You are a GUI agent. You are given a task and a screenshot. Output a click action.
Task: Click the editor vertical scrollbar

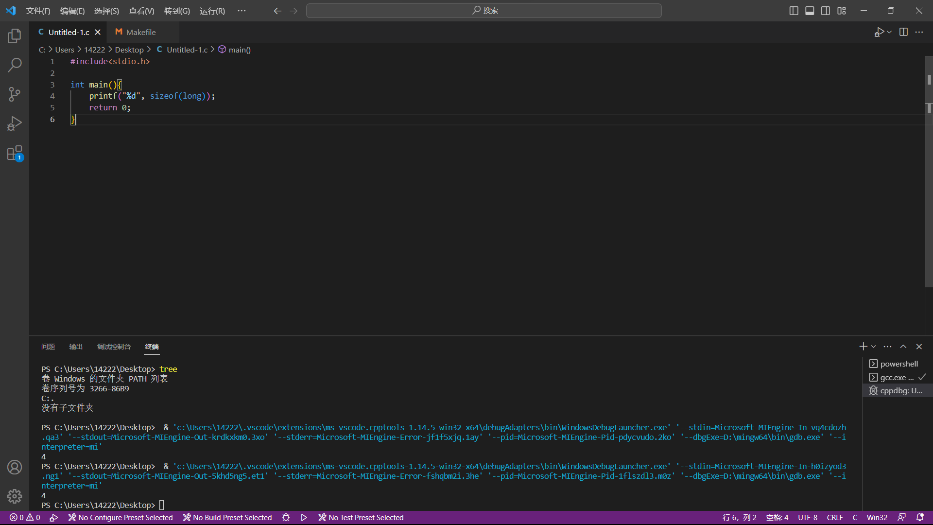click(929, 171)
